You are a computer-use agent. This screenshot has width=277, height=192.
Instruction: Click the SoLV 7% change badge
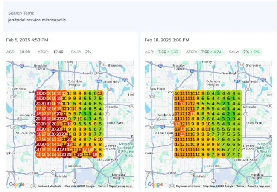pyautogui.click(x=250, y=52)
